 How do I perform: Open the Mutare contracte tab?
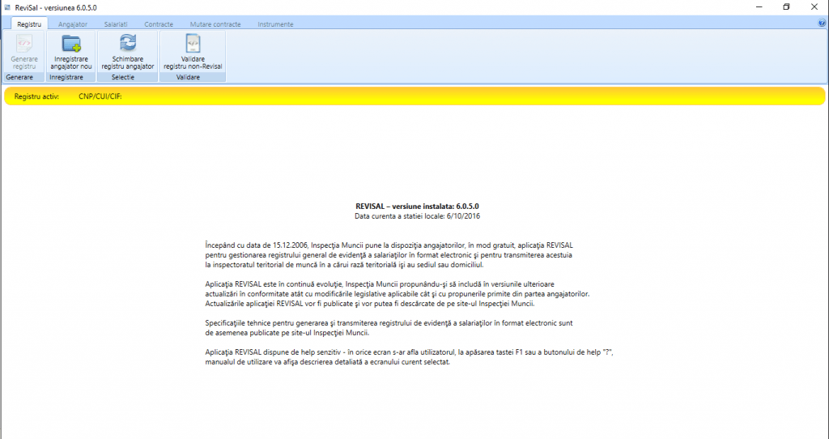pos(215,24)
